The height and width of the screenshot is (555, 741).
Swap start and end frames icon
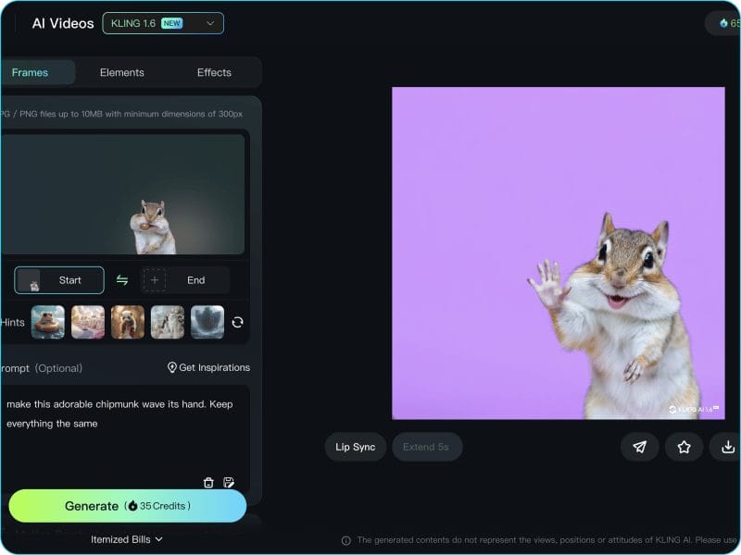pos(122,280)
